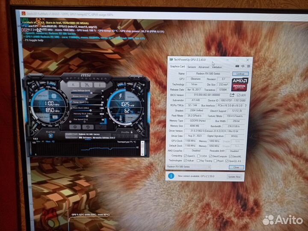The height and width of the screenshot is (231, 308).
Task: Toggle the Afterburner Startup Windows icon
Action: tap(50, 136)
